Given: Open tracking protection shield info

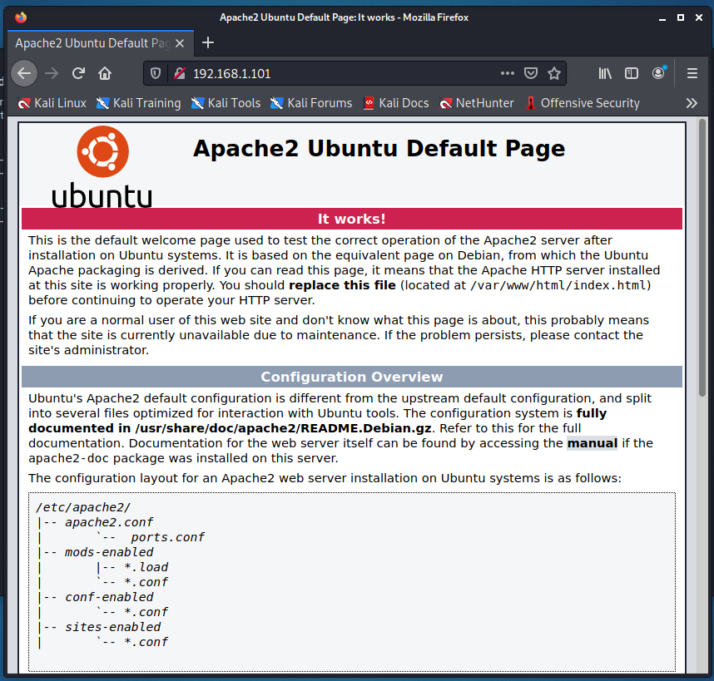Looking at the screenshot, I should tap(156, 73).
